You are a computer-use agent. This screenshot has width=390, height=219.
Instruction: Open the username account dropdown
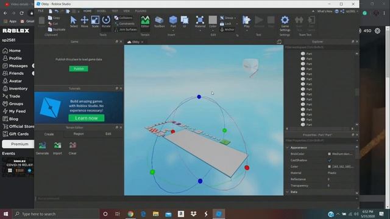tap(352, 11)
